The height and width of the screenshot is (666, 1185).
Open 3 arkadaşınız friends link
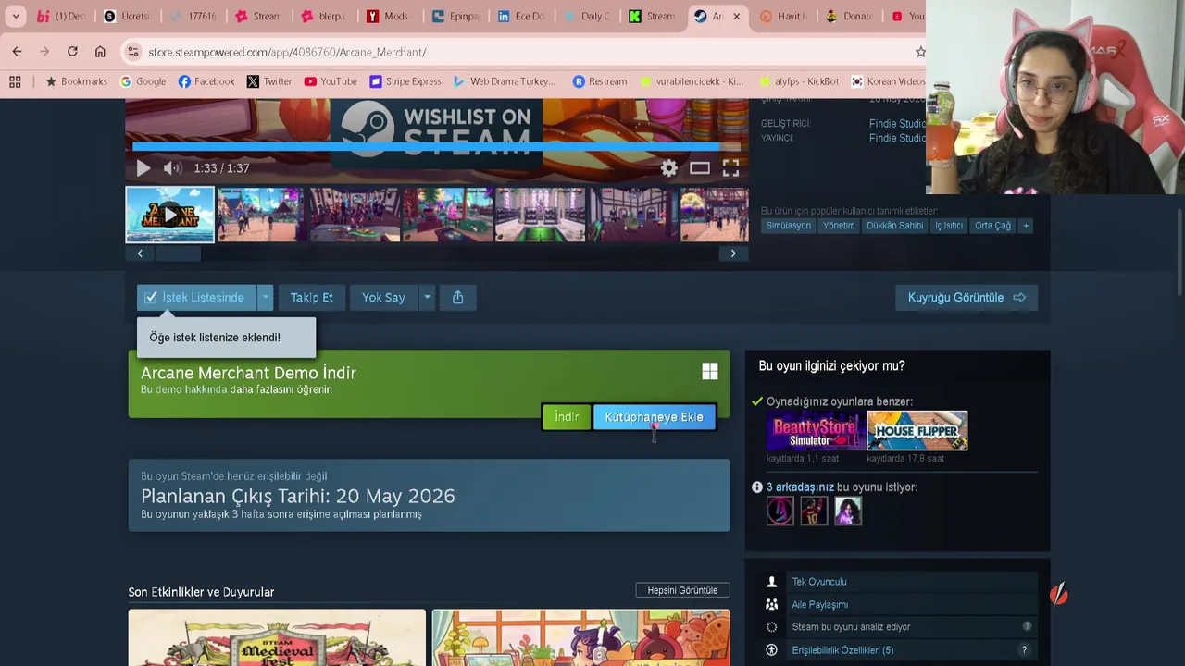[800, 487]
